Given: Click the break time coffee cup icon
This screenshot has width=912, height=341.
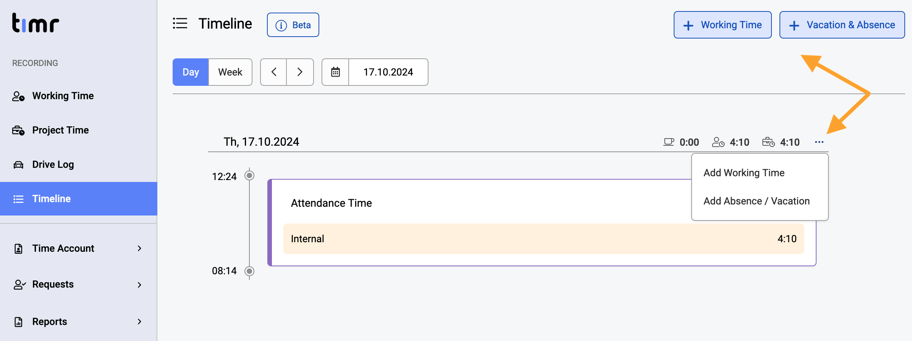Looking at the screenshot, I should coord(668,142).
